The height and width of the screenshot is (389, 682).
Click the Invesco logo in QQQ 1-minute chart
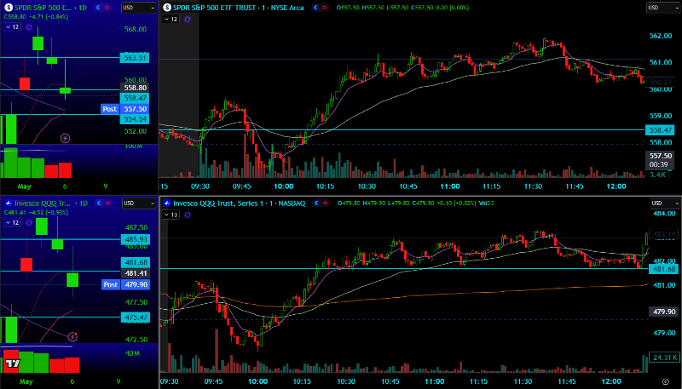coord(166,203)
